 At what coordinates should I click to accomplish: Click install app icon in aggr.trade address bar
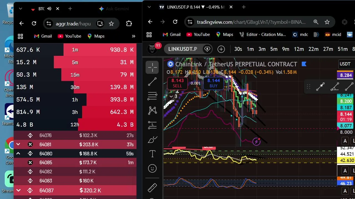100,23
